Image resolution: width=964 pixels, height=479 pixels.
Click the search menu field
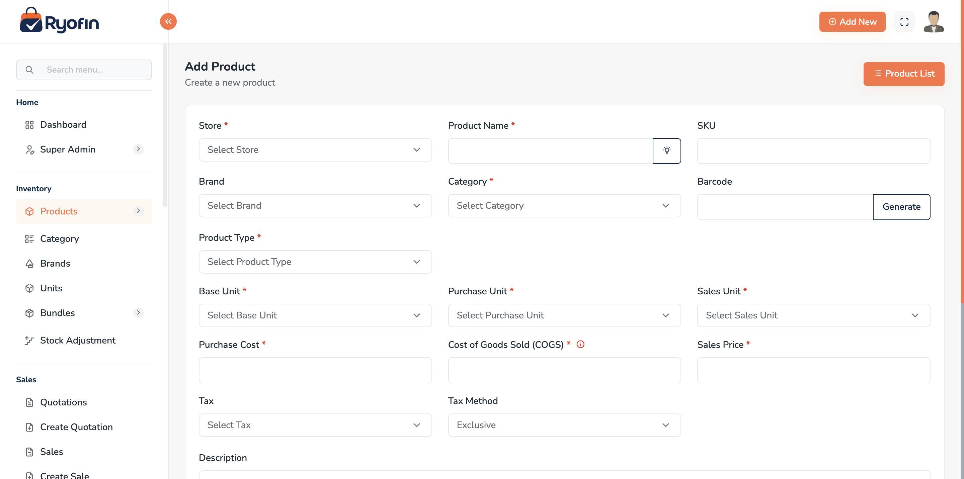click(x=84, y=70)
